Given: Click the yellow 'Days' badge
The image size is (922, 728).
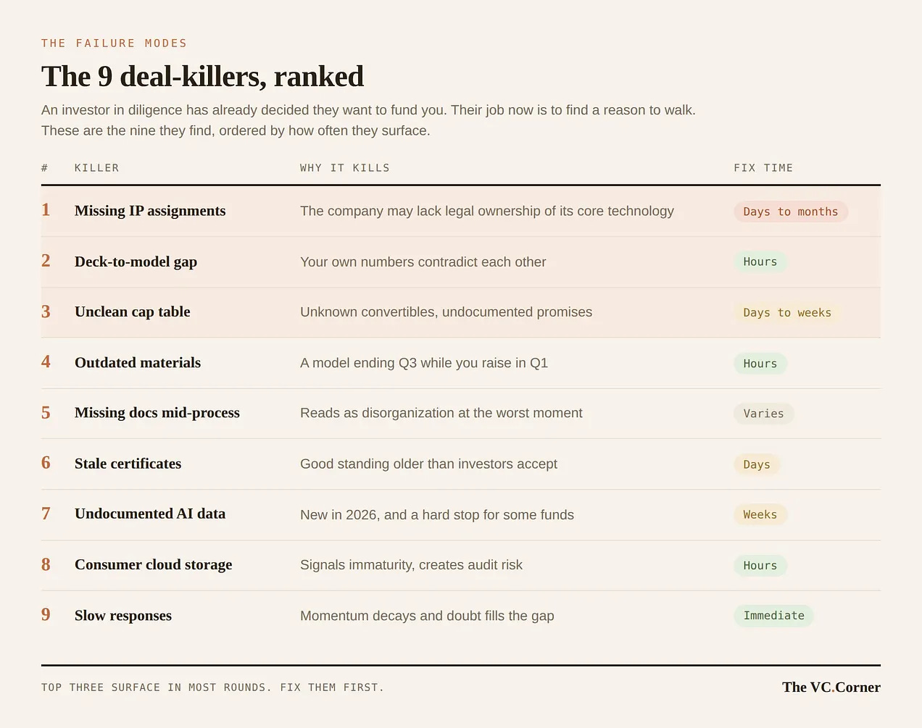Looking at the screenshot, I should click(757, 464).
